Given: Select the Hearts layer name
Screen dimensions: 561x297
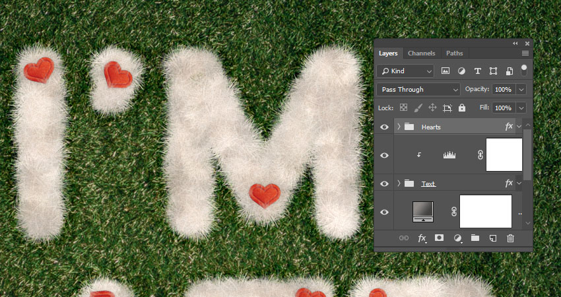Looking at the screenshot, I should point(431,127).
